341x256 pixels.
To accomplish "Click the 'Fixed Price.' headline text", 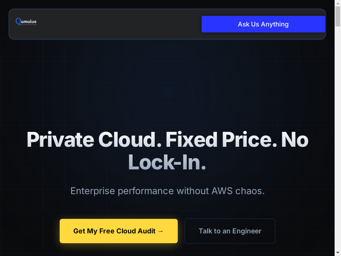I will tap(220, 140).
